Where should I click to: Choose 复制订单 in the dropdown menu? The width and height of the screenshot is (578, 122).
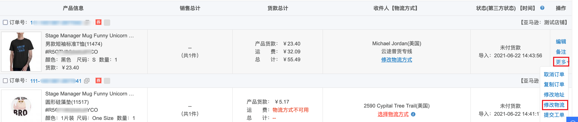point(554,84)
